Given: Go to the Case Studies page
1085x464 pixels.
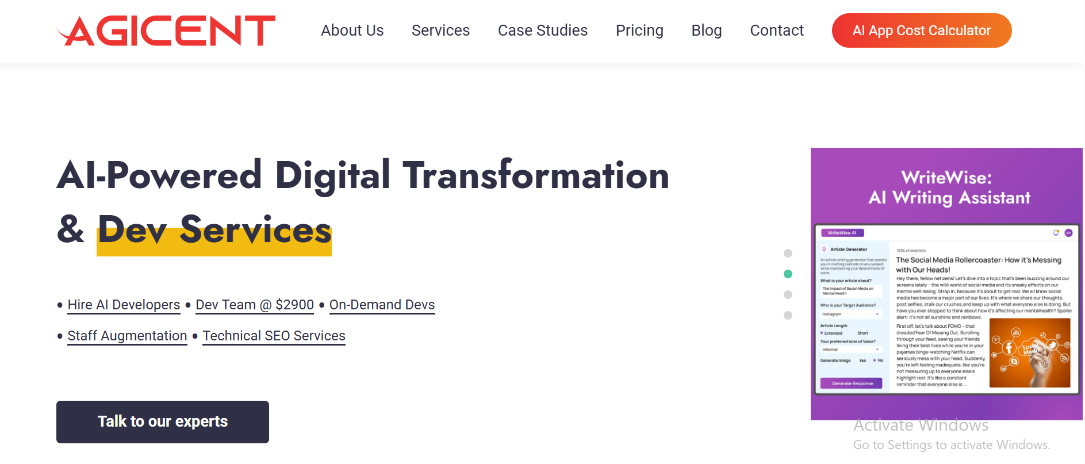Looking at the screenshot, I should (542, 30).
